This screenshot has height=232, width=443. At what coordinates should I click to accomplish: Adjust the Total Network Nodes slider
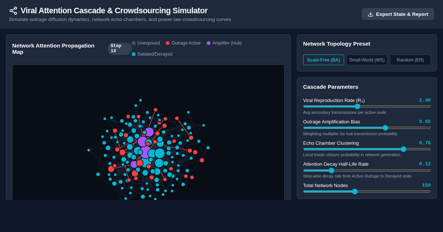pos(367,191)
